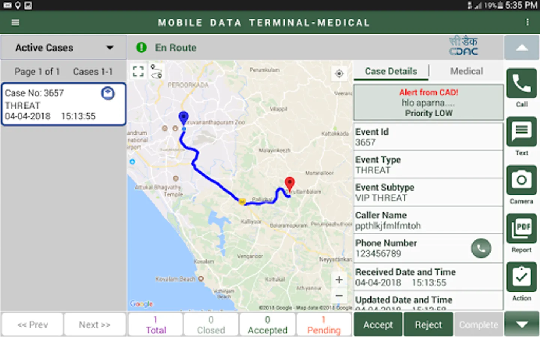Open the PDF Report icon
The width and height of the screenshot is (540, 337).
[521, 228]
